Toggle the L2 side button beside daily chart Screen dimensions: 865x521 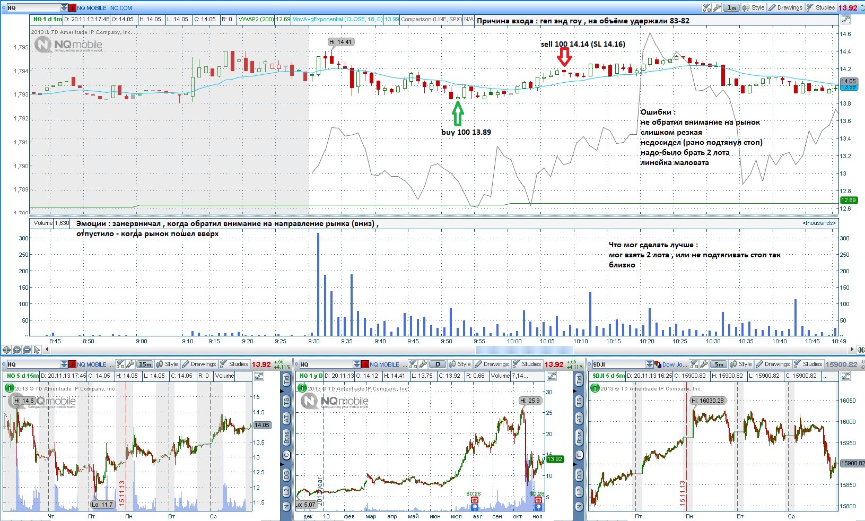pyautogui.click(x=579, y=493)
